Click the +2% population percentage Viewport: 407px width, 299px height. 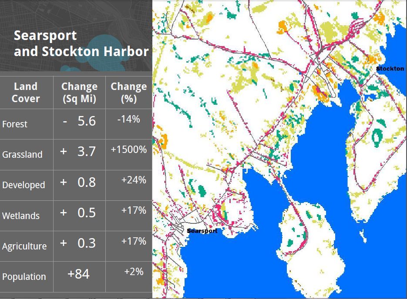pos(134,272)
